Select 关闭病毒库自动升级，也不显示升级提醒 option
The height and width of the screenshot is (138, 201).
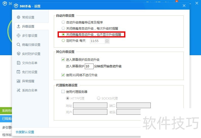(x=63, y=34)
